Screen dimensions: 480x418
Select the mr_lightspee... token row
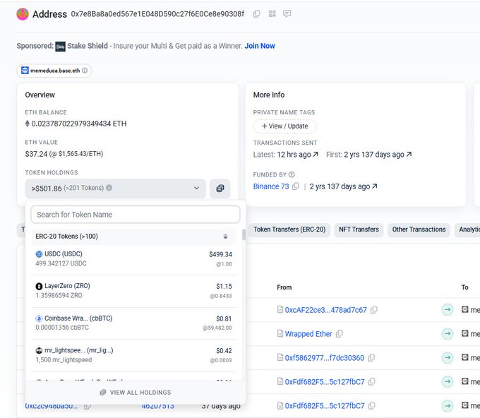coord(134,355)
